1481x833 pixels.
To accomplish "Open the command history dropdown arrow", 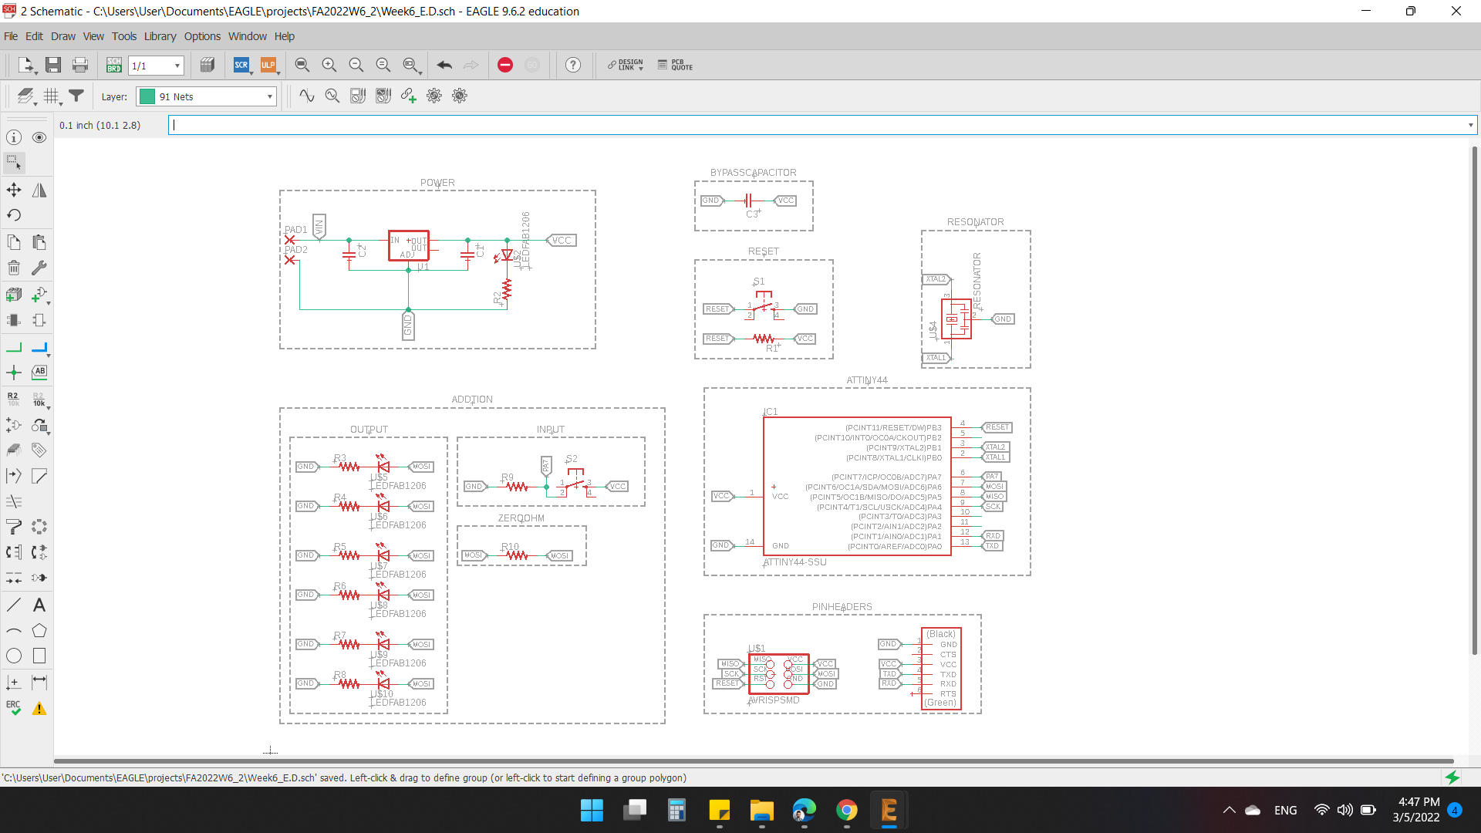I will coord(1470,125).
